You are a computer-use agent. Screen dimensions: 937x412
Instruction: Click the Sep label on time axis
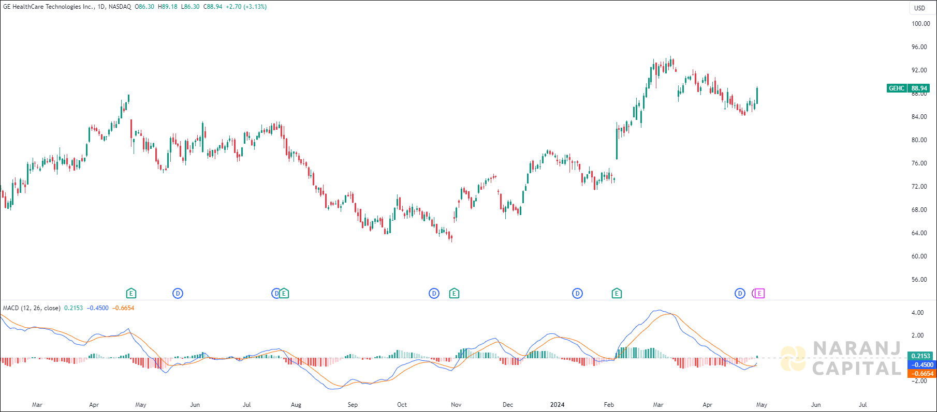[353, 405]
